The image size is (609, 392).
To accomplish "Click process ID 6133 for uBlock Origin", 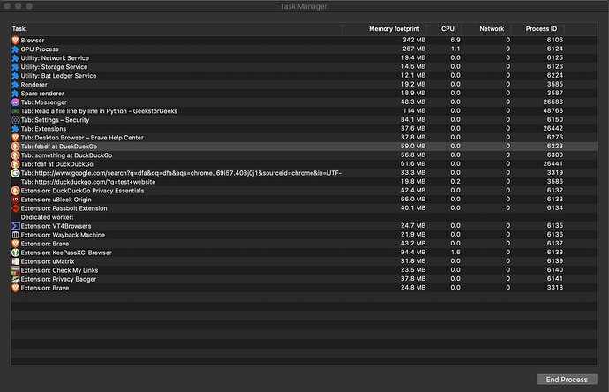I will point(554,199).
